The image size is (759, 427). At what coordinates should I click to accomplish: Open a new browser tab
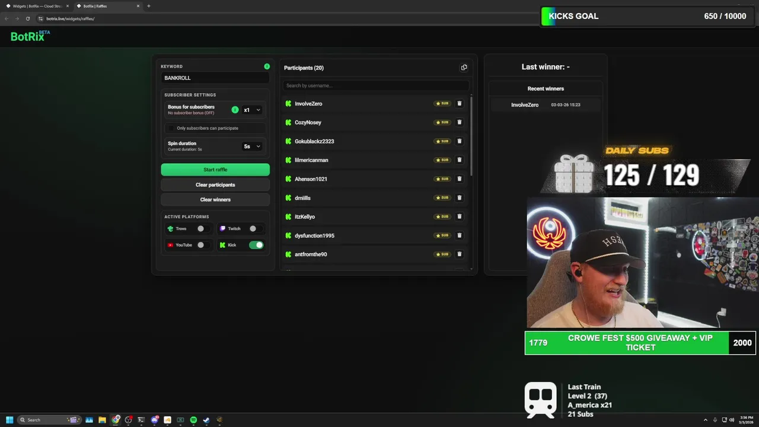pyautogui.click(x=148, y=6)
